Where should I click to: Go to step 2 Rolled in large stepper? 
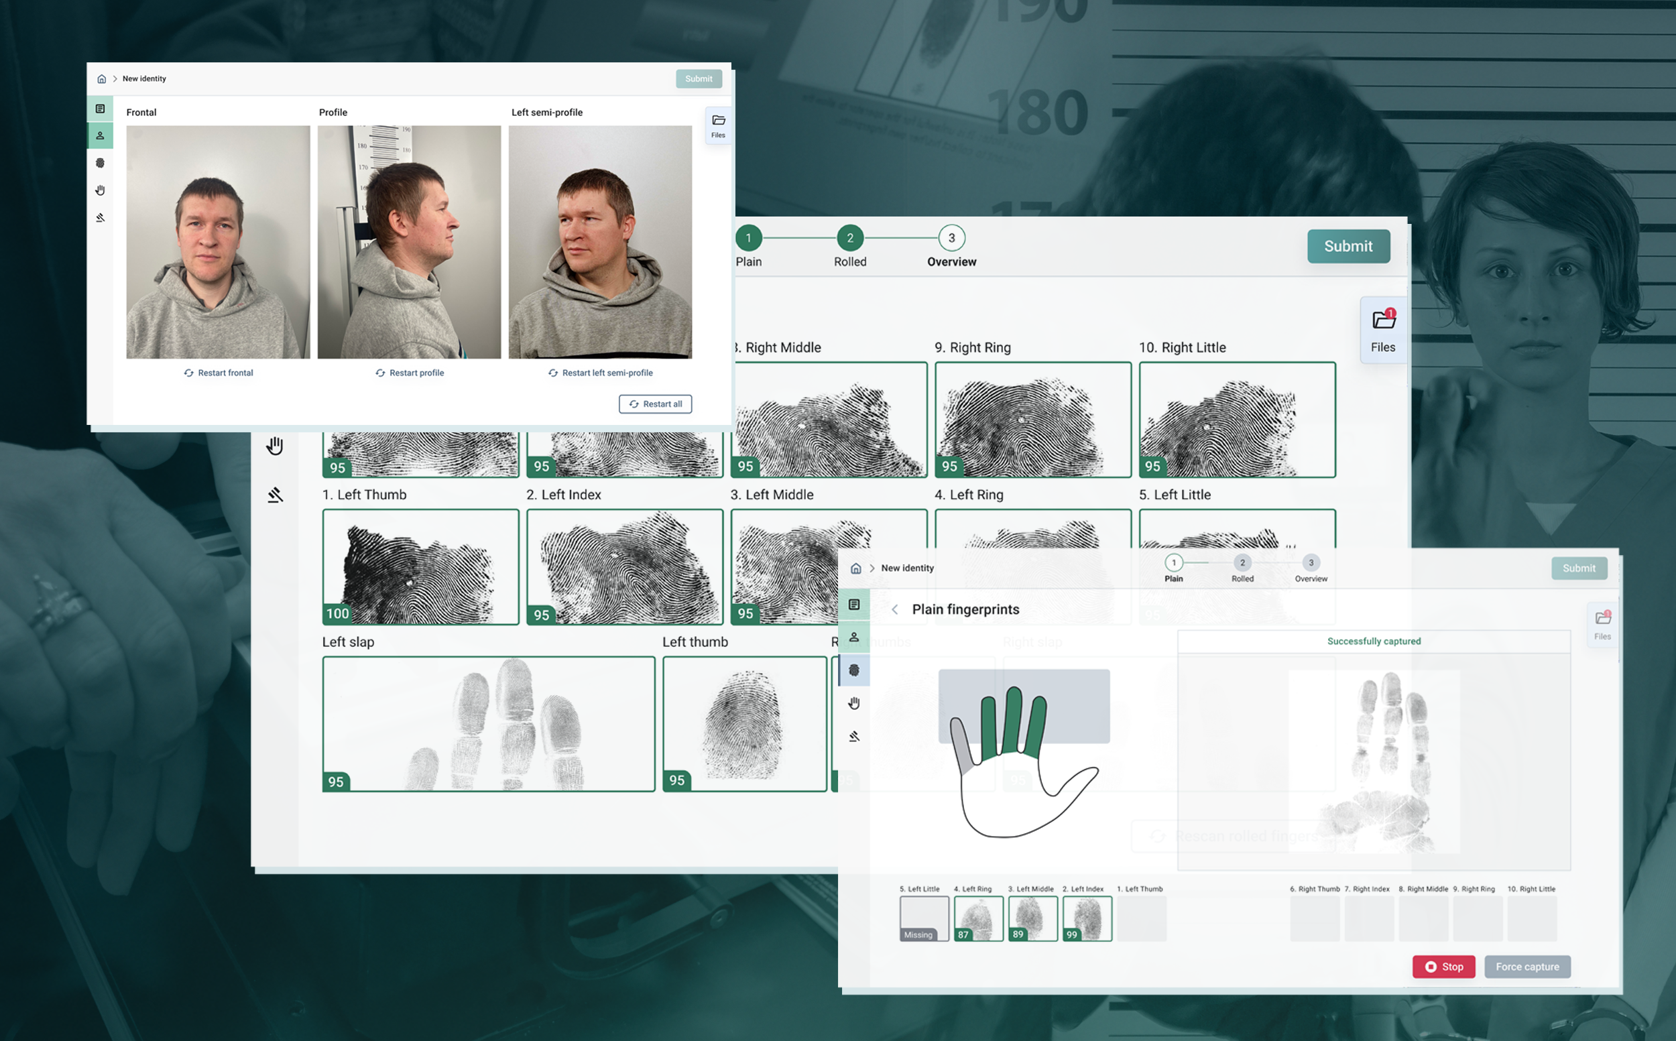tap(849, 238)
